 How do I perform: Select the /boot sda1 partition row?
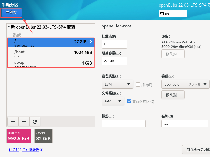point(51,54)
